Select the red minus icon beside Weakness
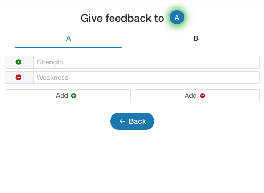 [19, 78]
